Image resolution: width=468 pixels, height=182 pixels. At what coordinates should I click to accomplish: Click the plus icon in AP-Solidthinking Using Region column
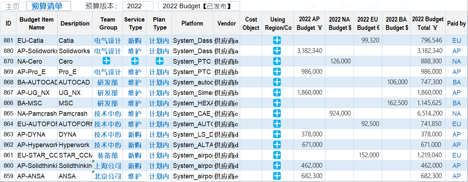point(277,166)
